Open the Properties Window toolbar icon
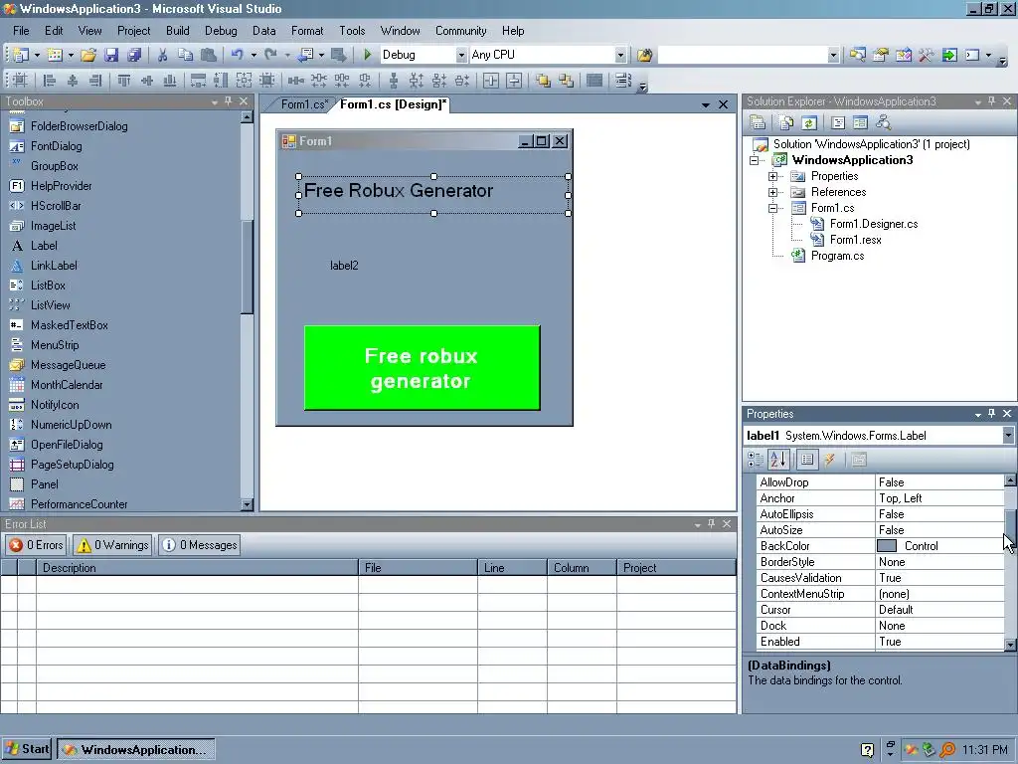This screenshot has width=1018, height=764. pos(881,56)
